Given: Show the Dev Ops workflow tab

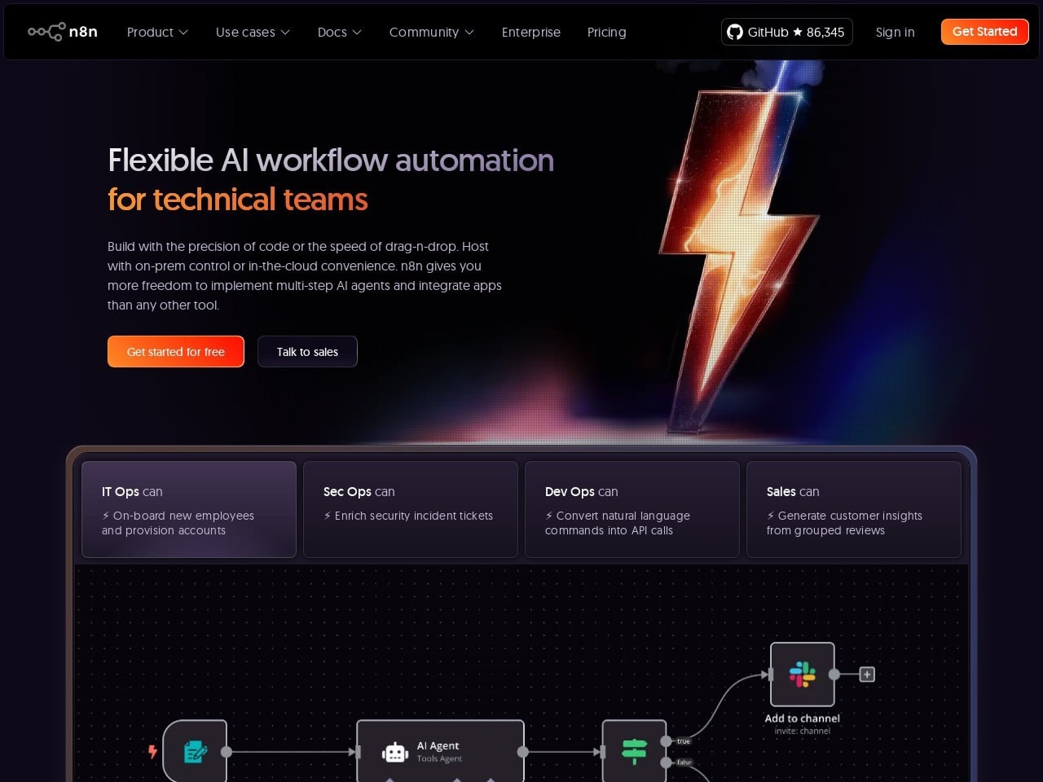Looking at the screenshot, I should click(x=632, y=510).
